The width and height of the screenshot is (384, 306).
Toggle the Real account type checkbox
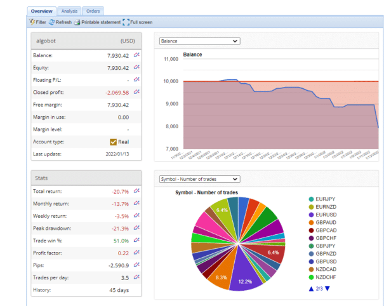[114, 142]
